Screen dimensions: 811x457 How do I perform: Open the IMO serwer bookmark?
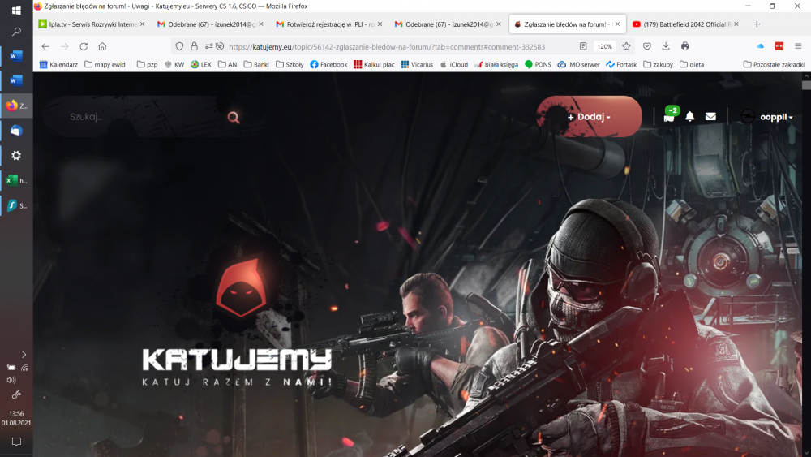pyautogui.click(x=578, y=64)
